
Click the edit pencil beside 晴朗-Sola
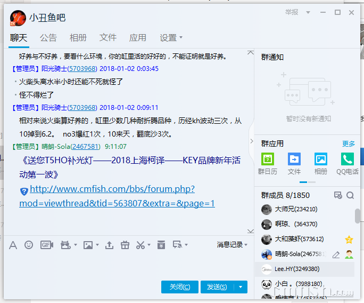(336, 254)
